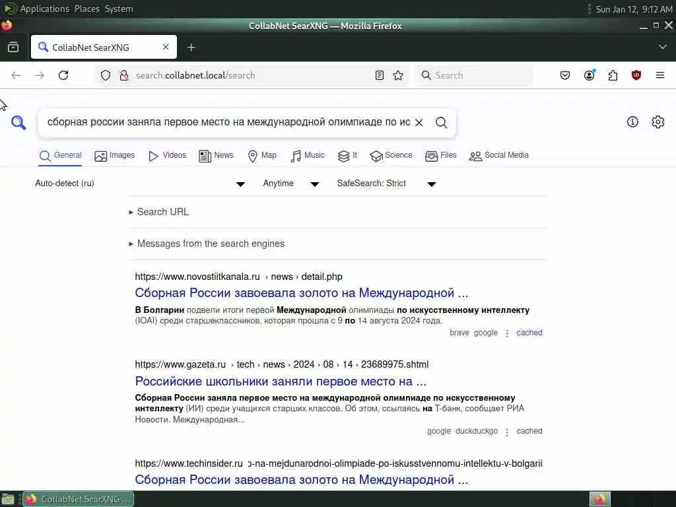The width and height of the screenshot is (676, 507).
Task: Open SearXNG preferences gear icon
Action: point(658,122)
